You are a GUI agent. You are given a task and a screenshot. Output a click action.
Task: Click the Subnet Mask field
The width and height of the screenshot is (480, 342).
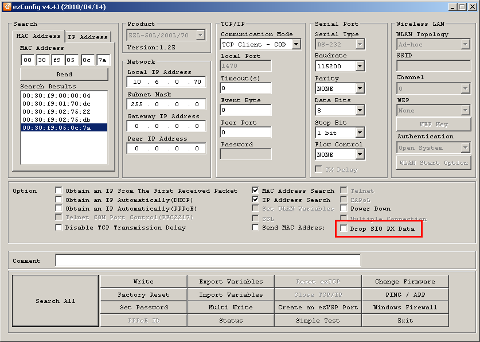pos(166,104)
